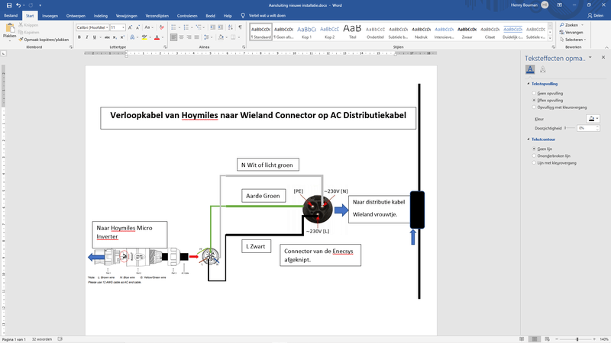Open the font name dropdown Calibri
This screenshot has width=611, height=343.
click(x=107, y=27)
